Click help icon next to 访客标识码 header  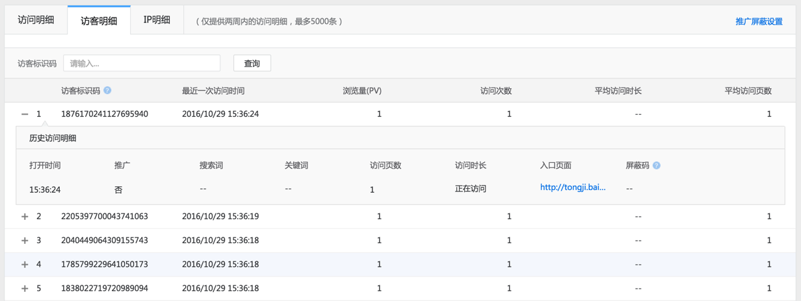[108, 91]
